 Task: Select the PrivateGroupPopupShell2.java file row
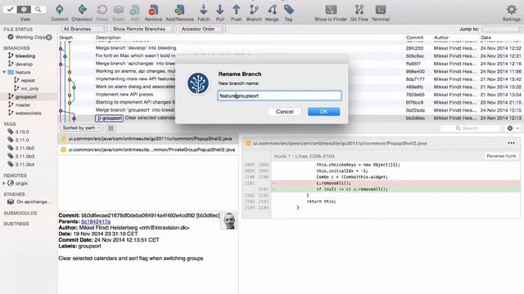148,150
